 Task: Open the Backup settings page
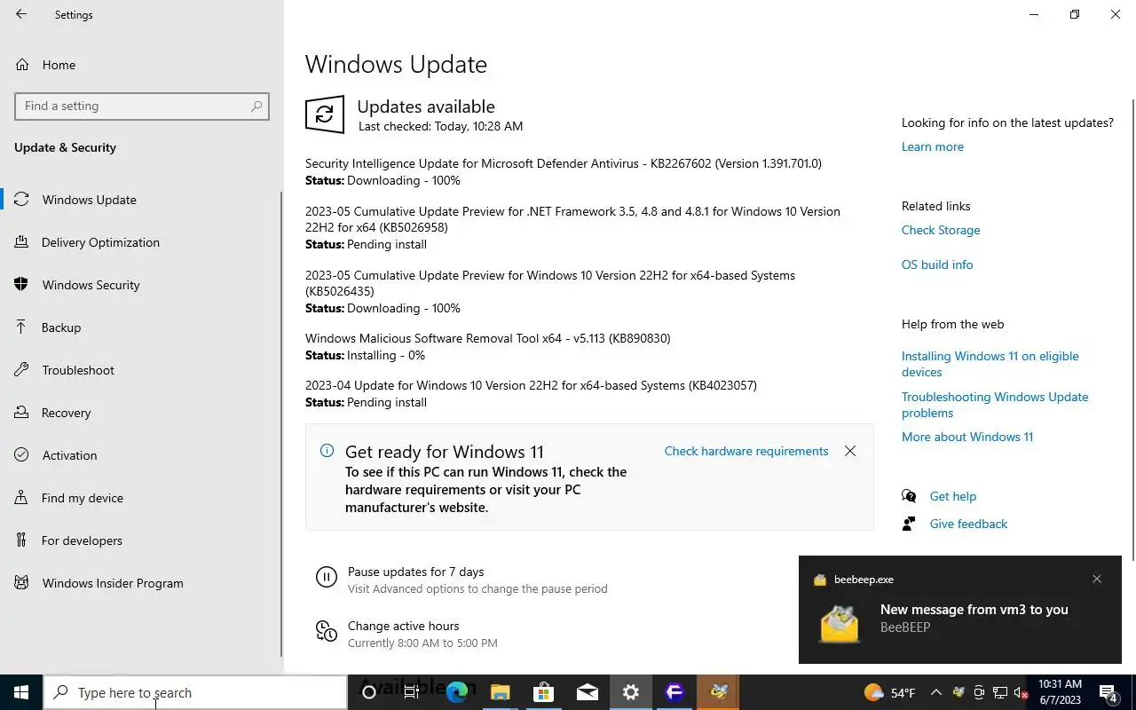pyautogui.click(x=142, y=327)
